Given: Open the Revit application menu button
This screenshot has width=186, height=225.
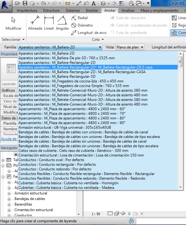Looking at the screenshot, I should point(6,5).
